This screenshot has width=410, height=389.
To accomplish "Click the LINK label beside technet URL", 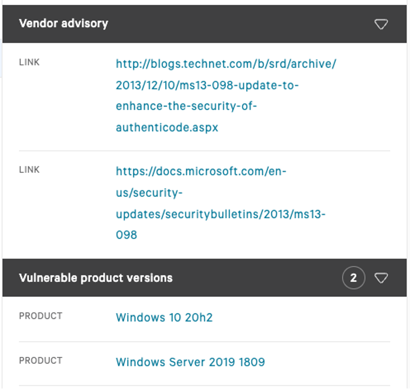I will coord(29,62).
